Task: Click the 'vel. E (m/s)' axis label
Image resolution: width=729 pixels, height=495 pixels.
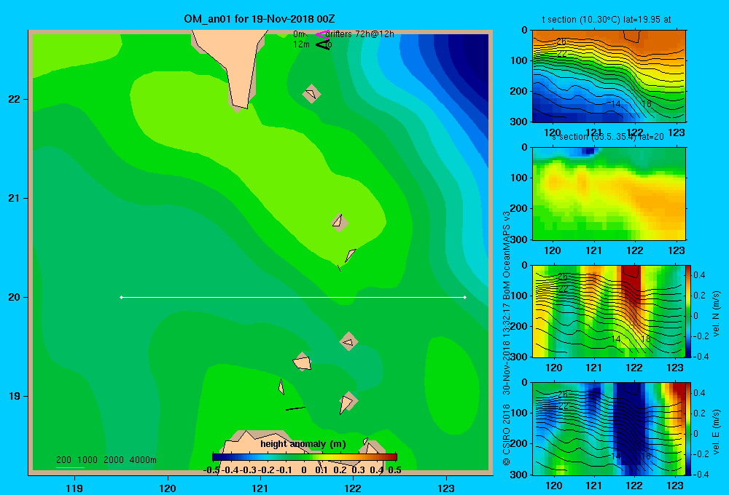Action: coord(717,432)
